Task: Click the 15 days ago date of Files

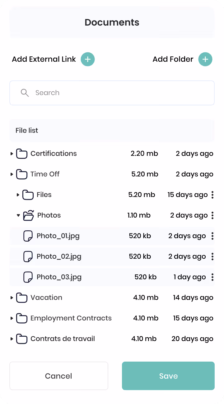Action: click(x=188, y=195)
